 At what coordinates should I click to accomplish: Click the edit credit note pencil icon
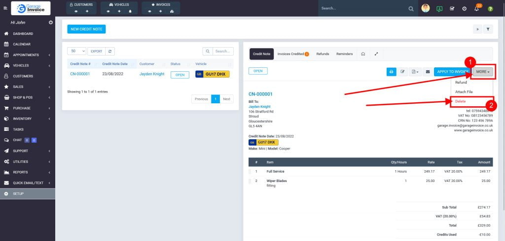[403, 72]
